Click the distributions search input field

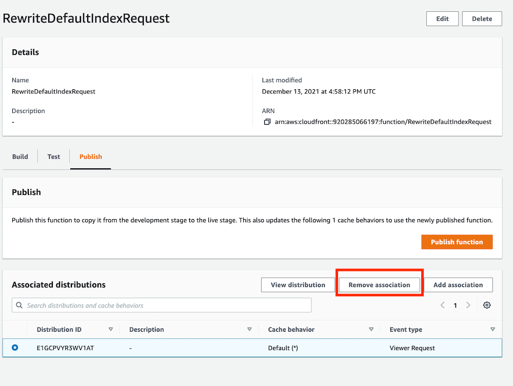coord(154,305)
